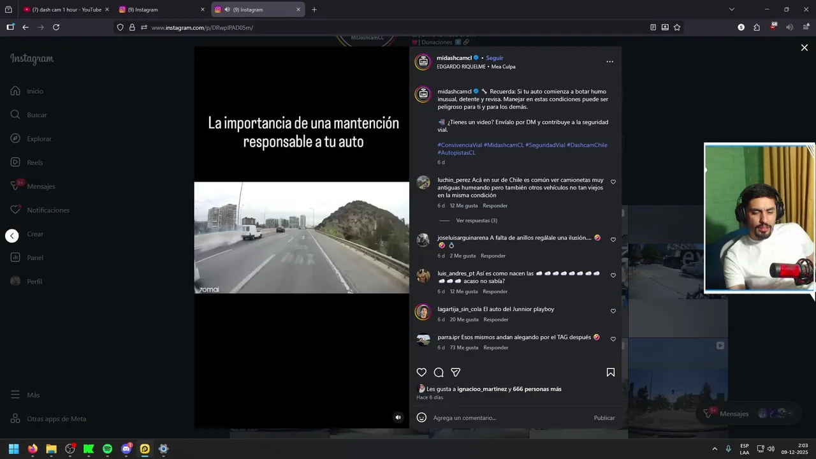Open list all tabs dropdown
The width and height of the screenshot is (816, 459).
[731, 10]
